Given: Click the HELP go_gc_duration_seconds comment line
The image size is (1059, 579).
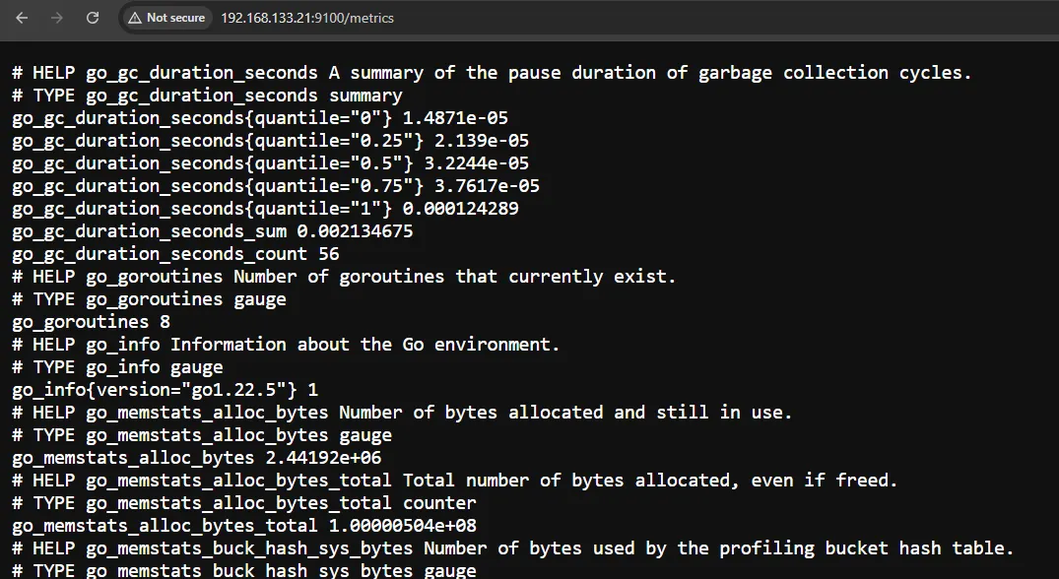Looking at the screenshot, I should (491, 73).
